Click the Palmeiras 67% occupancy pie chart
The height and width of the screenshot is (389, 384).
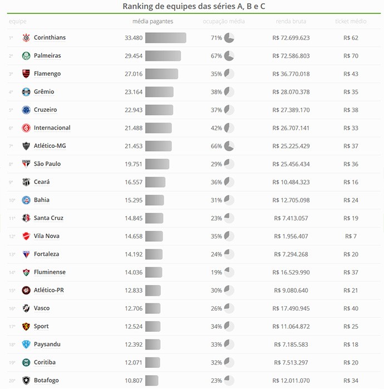point(229,56)
